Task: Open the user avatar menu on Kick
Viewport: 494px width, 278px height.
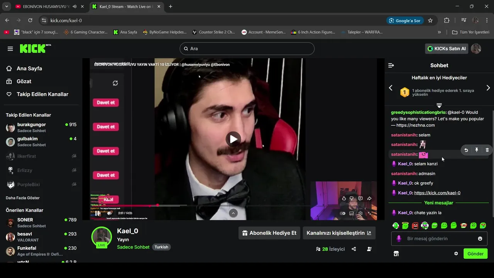Action: tap(476, 49)
